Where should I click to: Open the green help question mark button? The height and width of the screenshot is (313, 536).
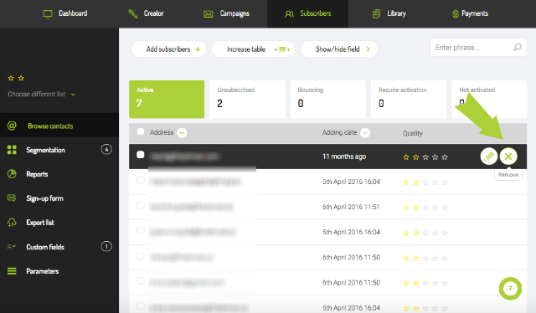[510, 289]
